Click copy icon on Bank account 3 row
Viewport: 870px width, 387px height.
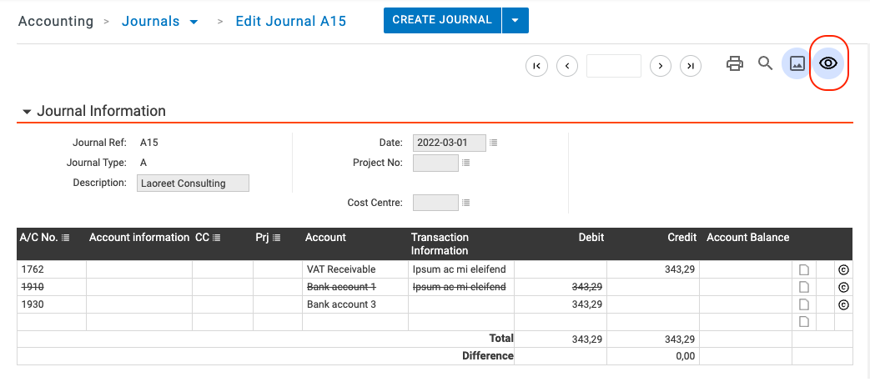842,304
